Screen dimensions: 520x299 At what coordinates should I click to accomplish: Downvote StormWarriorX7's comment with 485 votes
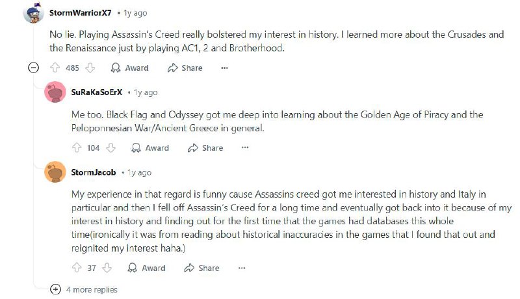pyautogui.click(x=90, y=68)
